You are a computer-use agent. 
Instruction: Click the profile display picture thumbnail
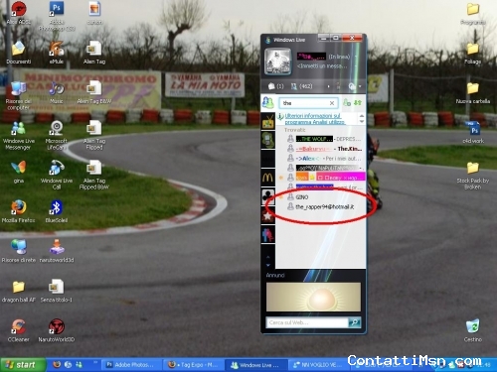pos(277,62)
